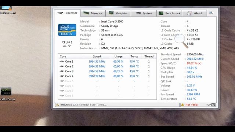Open the Benchmark tab
235x132 pixels.
click(169, 13)
